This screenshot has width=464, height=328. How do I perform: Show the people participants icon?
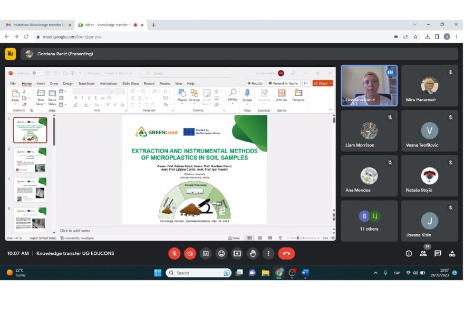pyautogui.click(x=423, y=254)
